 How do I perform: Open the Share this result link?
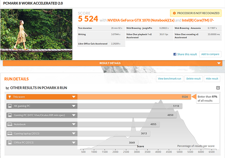187,54
